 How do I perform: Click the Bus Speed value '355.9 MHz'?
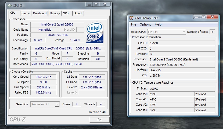click(x=43, y=87)
